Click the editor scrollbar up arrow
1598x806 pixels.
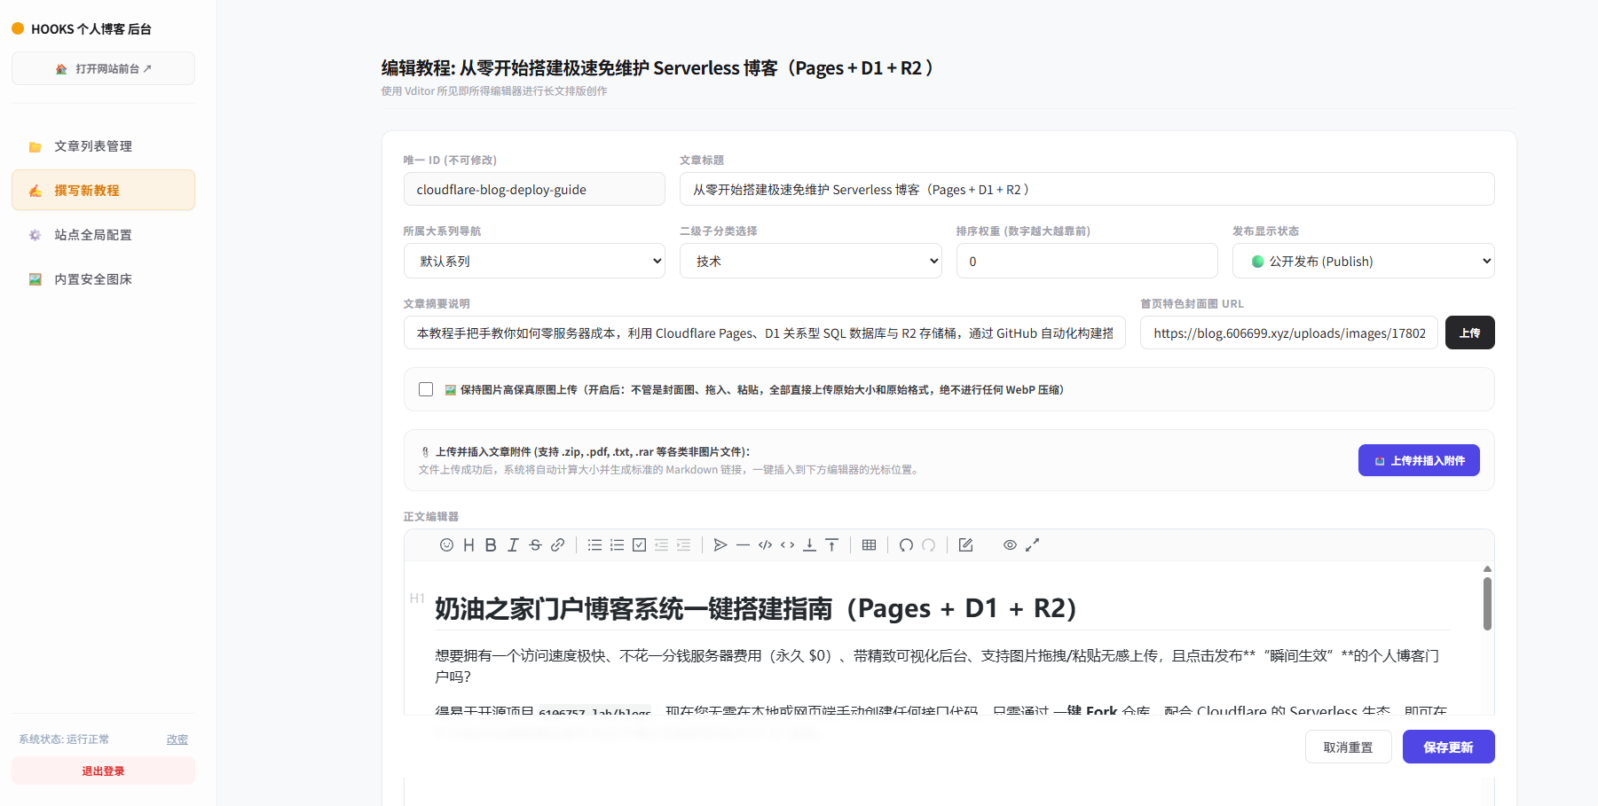[1487, 568]
